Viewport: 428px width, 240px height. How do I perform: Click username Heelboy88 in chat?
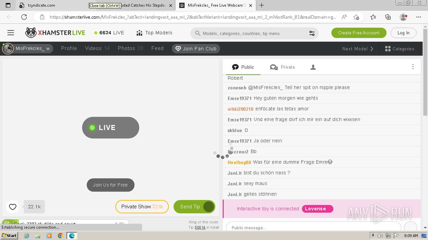pyautogui.click(x=239, y=162)
